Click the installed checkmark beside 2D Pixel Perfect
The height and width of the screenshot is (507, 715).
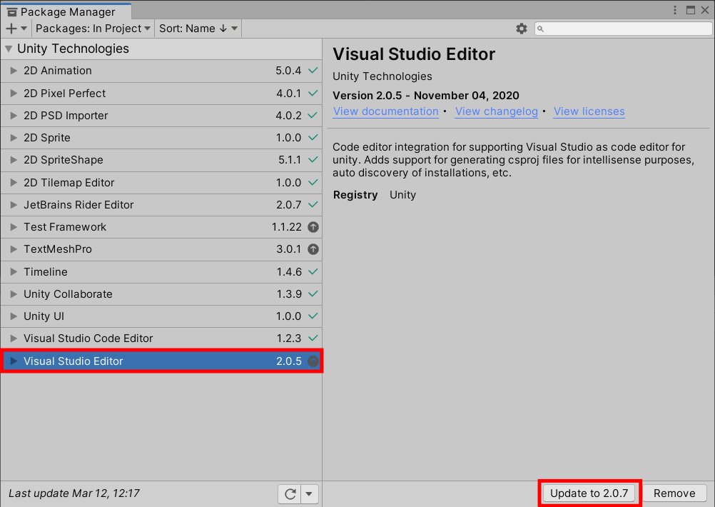(313, 93)
